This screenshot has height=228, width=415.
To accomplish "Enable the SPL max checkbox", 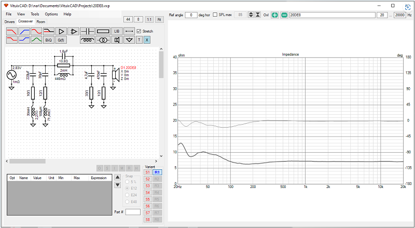I will coord(215,15).
